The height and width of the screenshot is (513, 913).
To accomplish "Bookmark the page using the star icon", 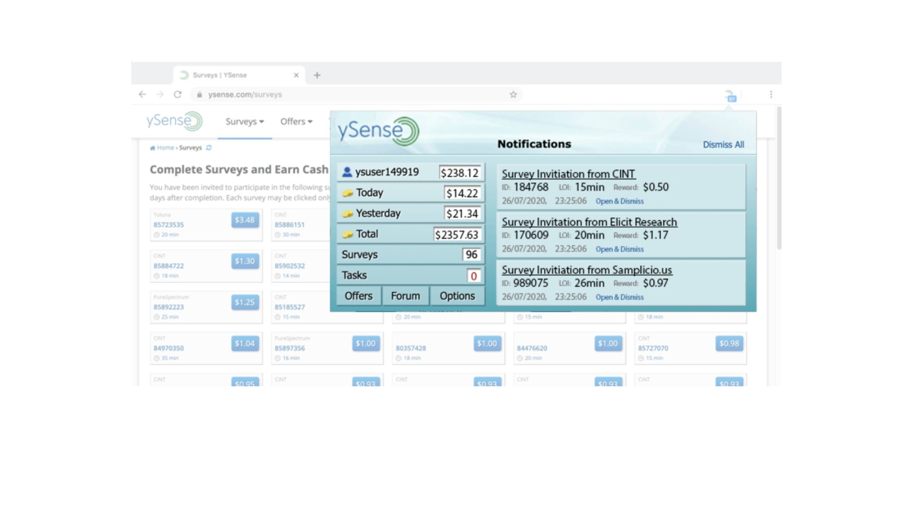I will 513,94.
